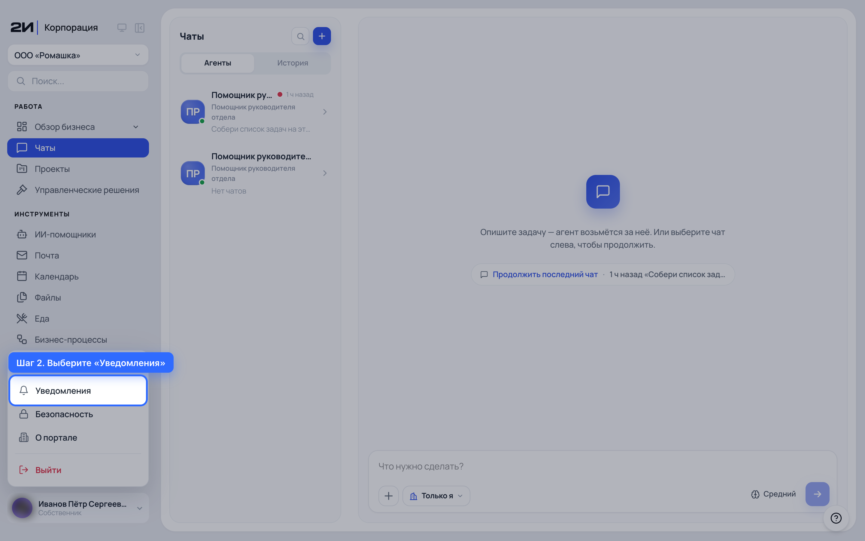The width and height of the screenshot is (865, 541).
Task: Open chevron of agent with Нет чатов
Action: (x=325, y=173)
